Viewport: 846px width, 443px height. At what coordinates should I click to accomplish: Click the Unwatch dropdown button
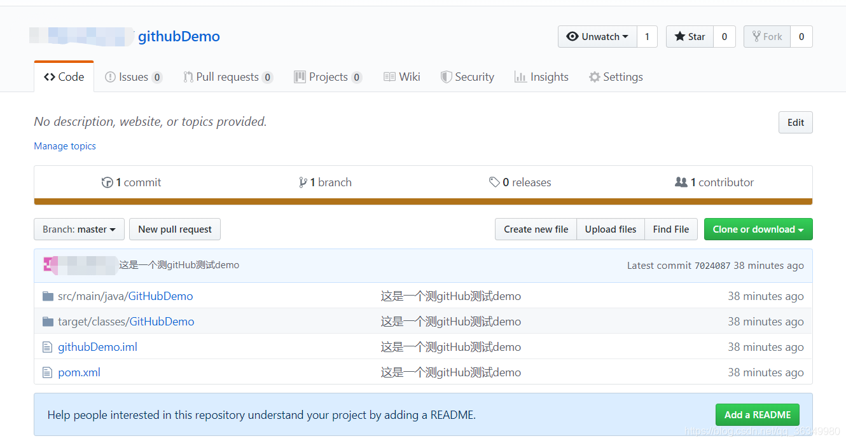(597, 36)
